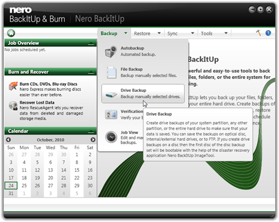Viewport: 279px width, 222px height.
Task: Click No jobs scheduled yet text
Action: tap(25, 50)
